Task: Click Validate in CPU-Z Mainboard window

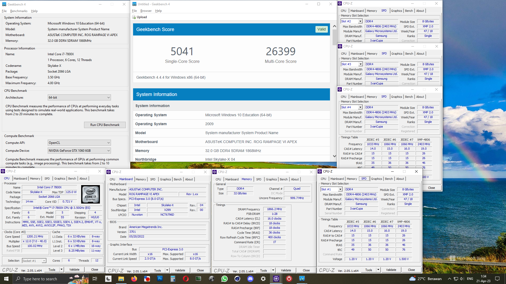Action: pyautogui.click(x=180, y=270)
